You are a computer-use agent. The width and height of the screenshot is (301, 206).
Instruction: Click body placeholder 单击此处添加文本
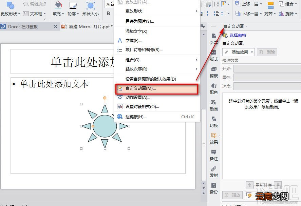click(x=54, y=84)
